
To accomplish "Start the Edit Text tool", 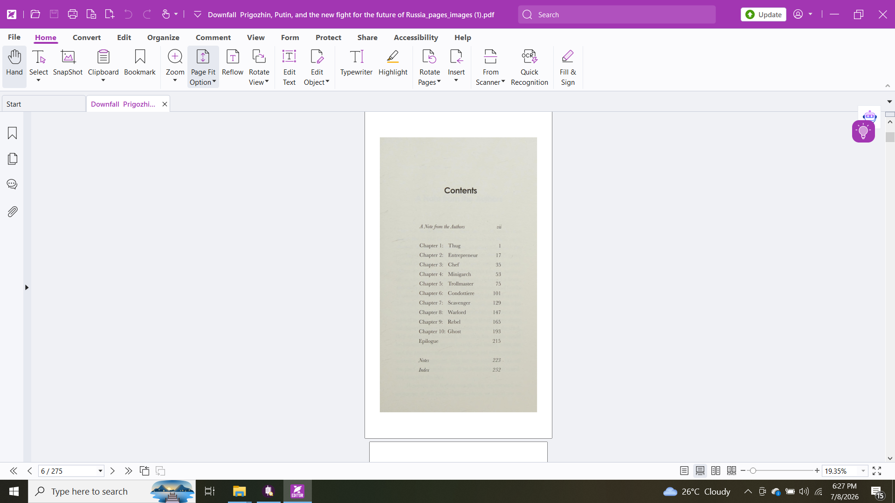I will (x=289, y=67).
